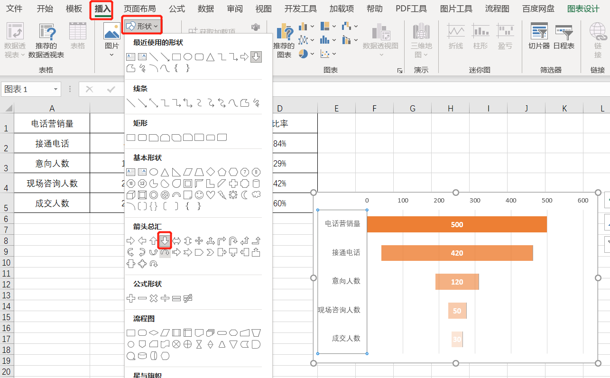
Task: Select cell A1 containing 电话营销量
Action: pyautogui.click(x=52, y=123)
